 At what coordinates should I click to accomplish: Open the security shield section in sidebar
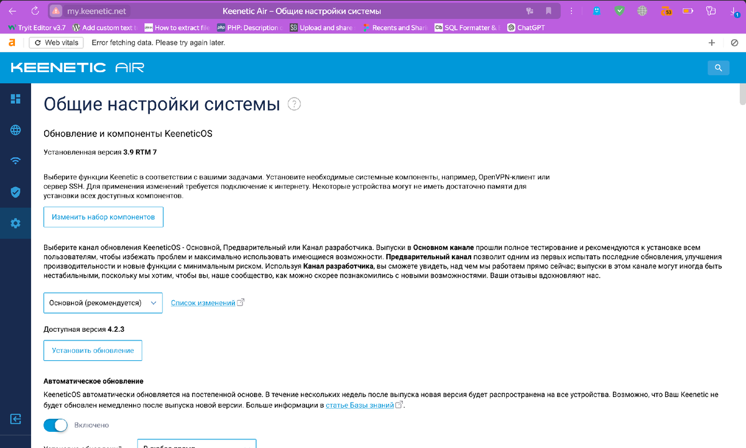click(16, 192)
